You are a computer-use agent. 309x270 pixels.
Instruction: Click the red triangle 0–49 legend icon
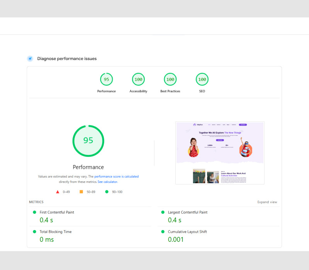click(x=58, y=192)
